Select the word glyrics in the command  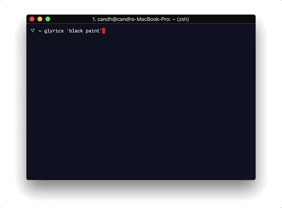tap(54, 31)
